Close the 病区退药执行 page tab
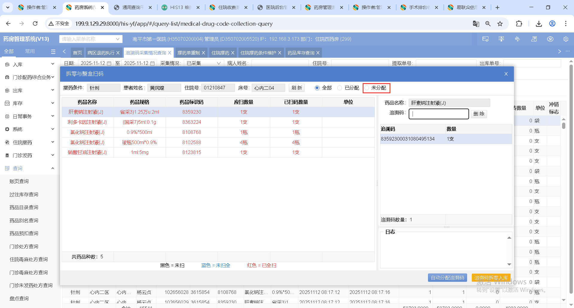The height and width of the screenshot is (308, 574). pyautogui.click(x=118, y=53)
